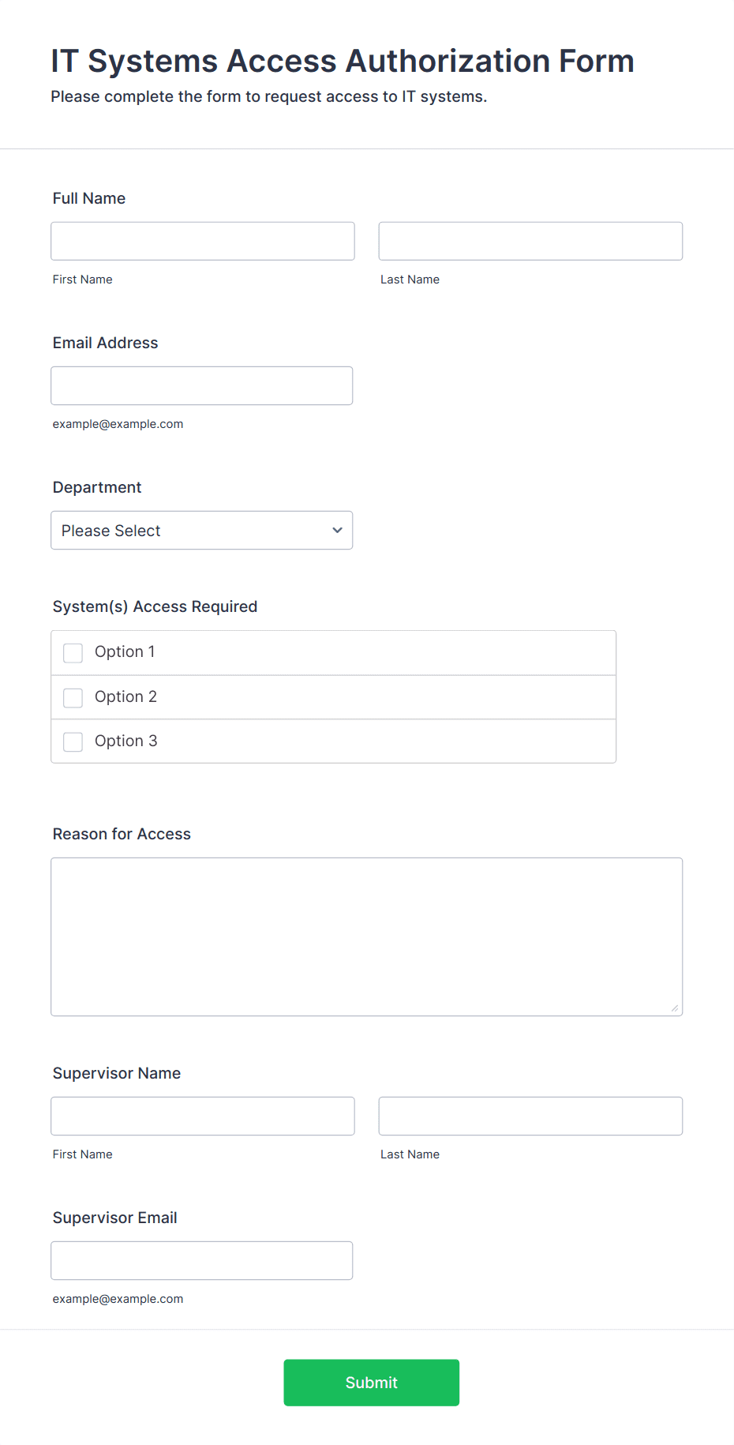
Task: Click the 'Department' field label
Action: point(97,487)
